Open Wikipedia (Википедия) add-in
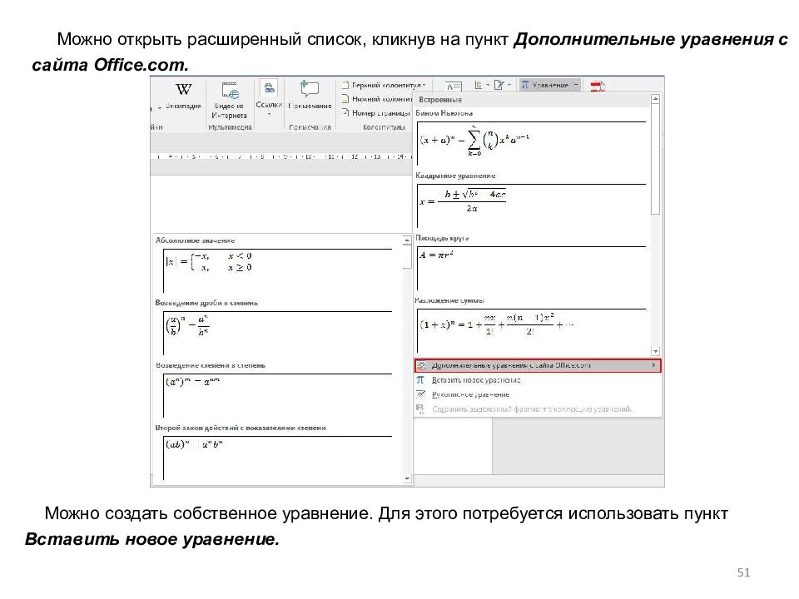The width and height of the screenshot is (799, 599). coord(183,95)
